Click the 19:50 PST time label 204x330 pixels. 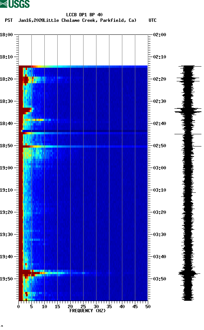6,279
